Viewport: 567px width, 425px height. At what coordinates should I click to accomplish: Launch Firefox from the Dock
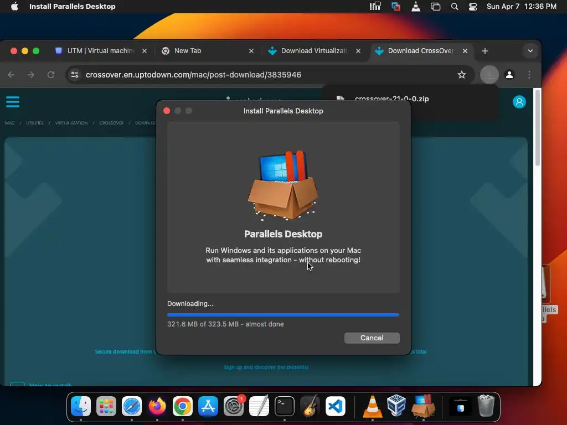click(157, 406)
